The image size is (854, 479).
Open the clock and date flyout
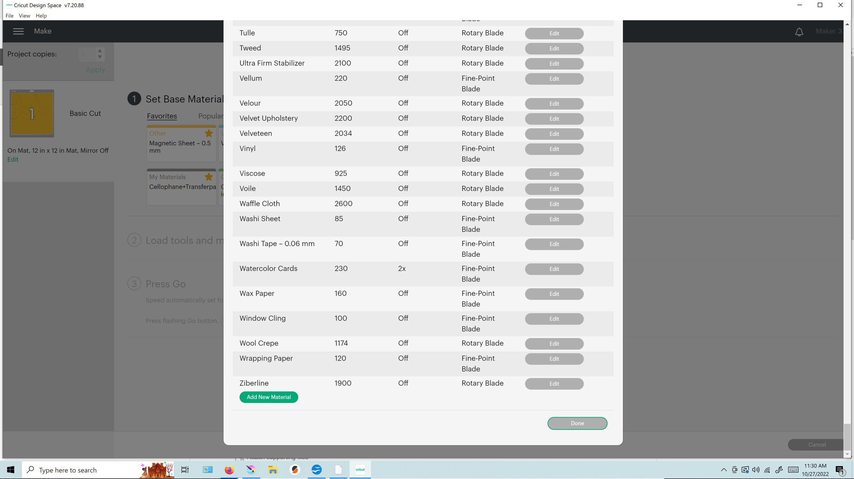[815, 470]
